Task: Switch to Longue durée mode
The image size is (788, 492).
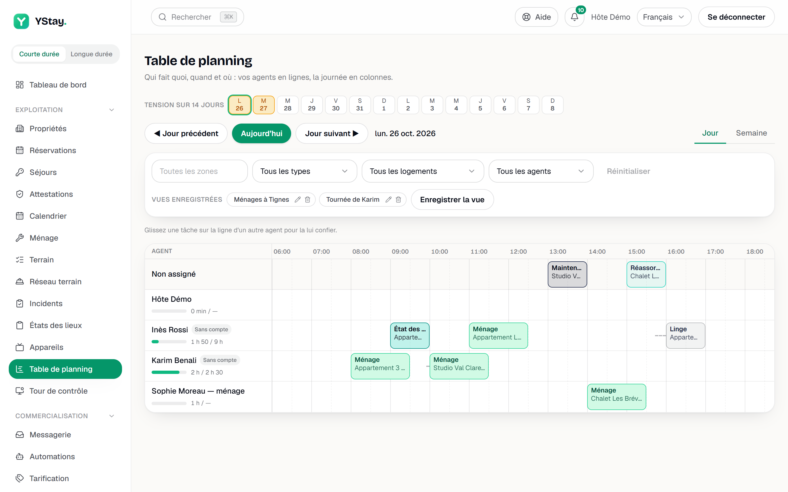Action: click(x=91, y=54)
